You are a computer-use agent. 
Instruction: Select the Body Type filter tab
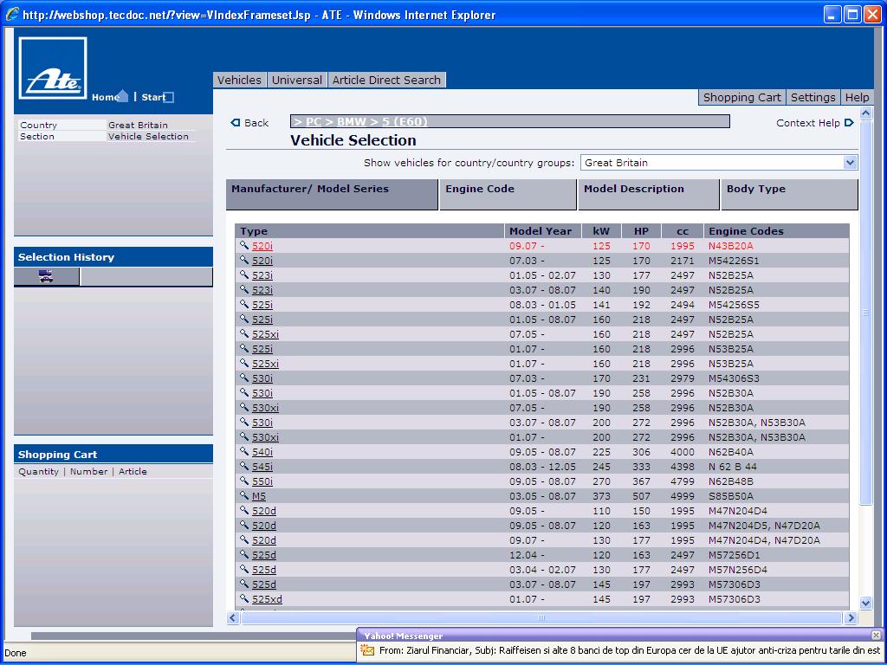tap(790, 195)
